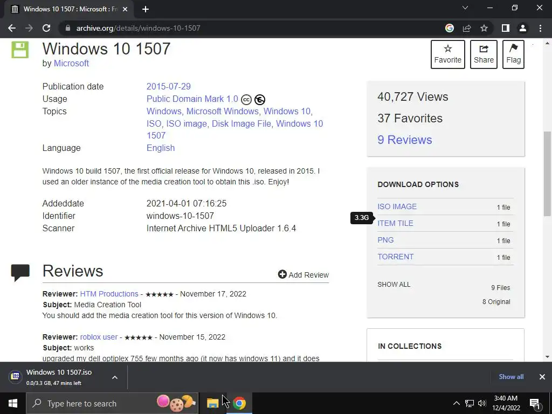Open 8 Original files link

tap(496, 302)
